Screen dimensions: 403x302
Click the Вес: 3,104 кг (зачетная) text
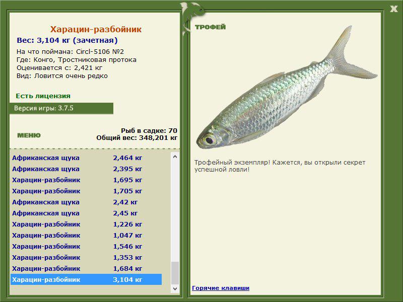pyautogui.click(x=67, y=40)
